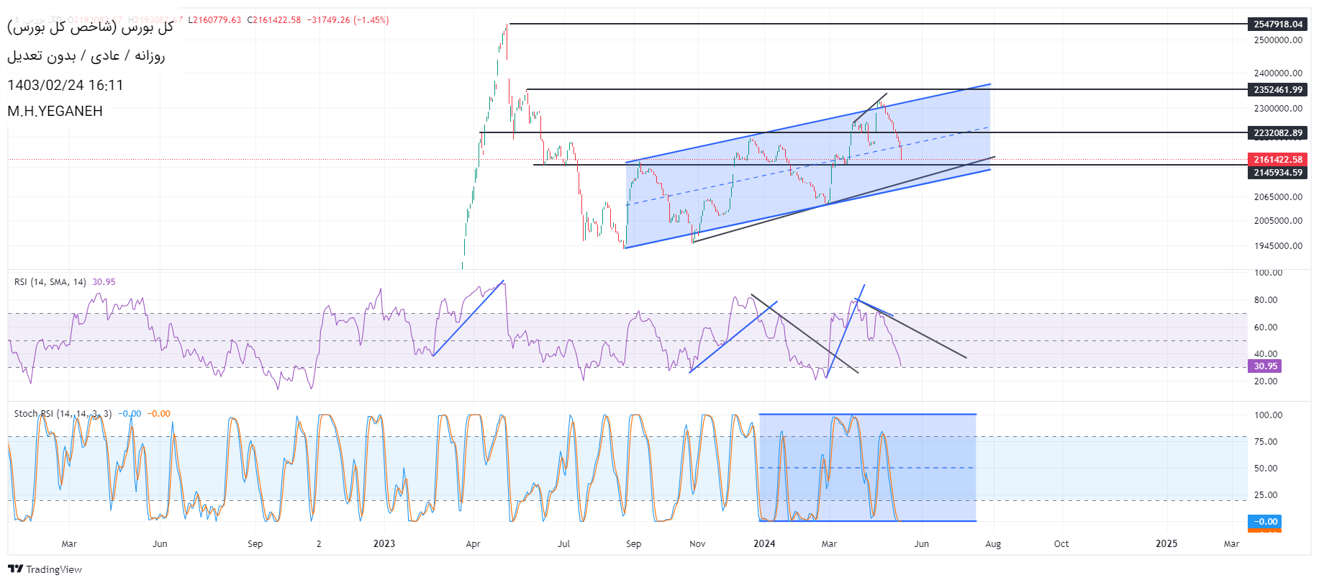Select the 2145934.59 horizontal line price tag
1319x583 pixels.
coord(1278,172)
